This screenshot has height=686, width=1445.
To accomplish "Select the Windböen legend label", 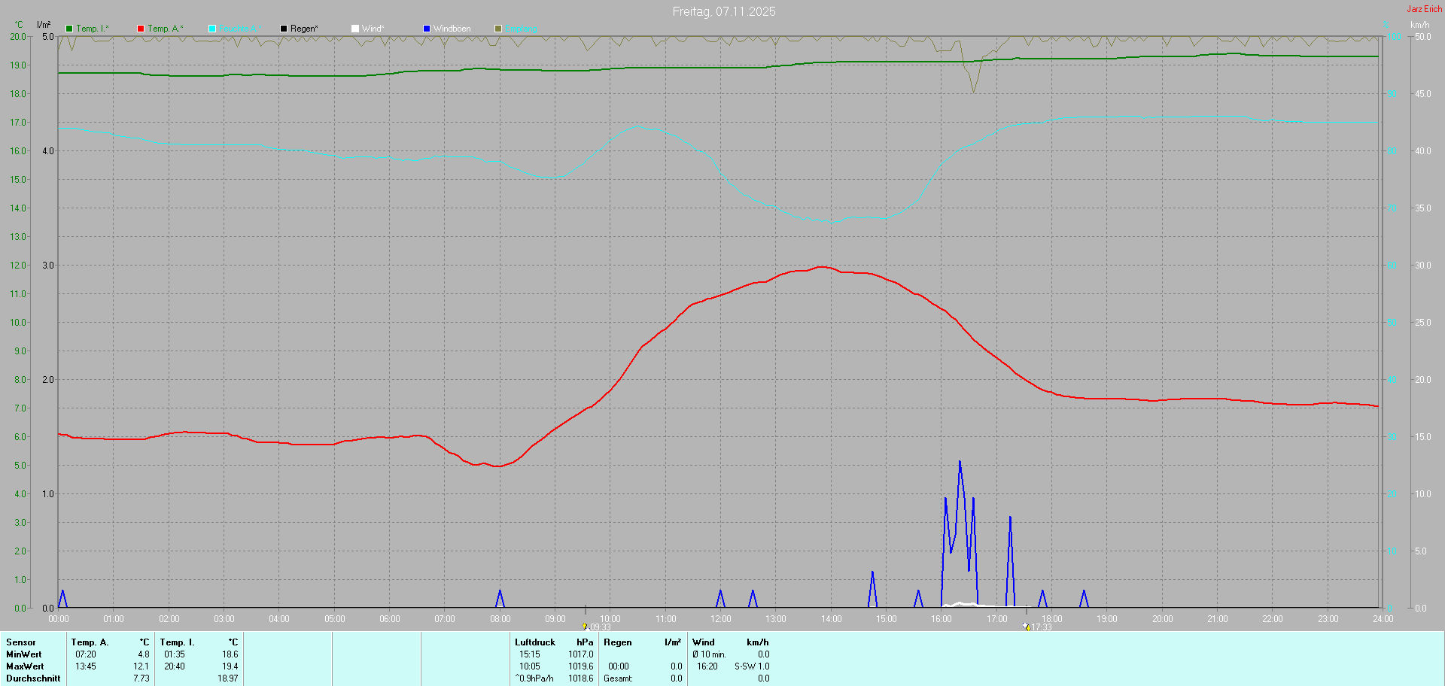I will tap(452, 29).
